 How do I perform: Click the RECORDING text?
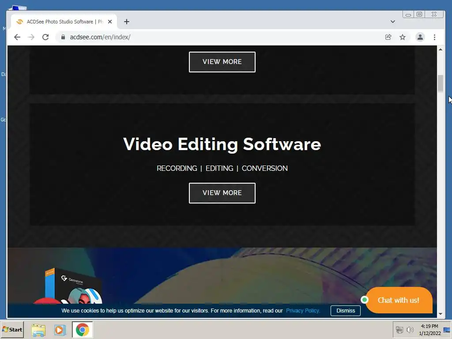[x=177, y=168]
